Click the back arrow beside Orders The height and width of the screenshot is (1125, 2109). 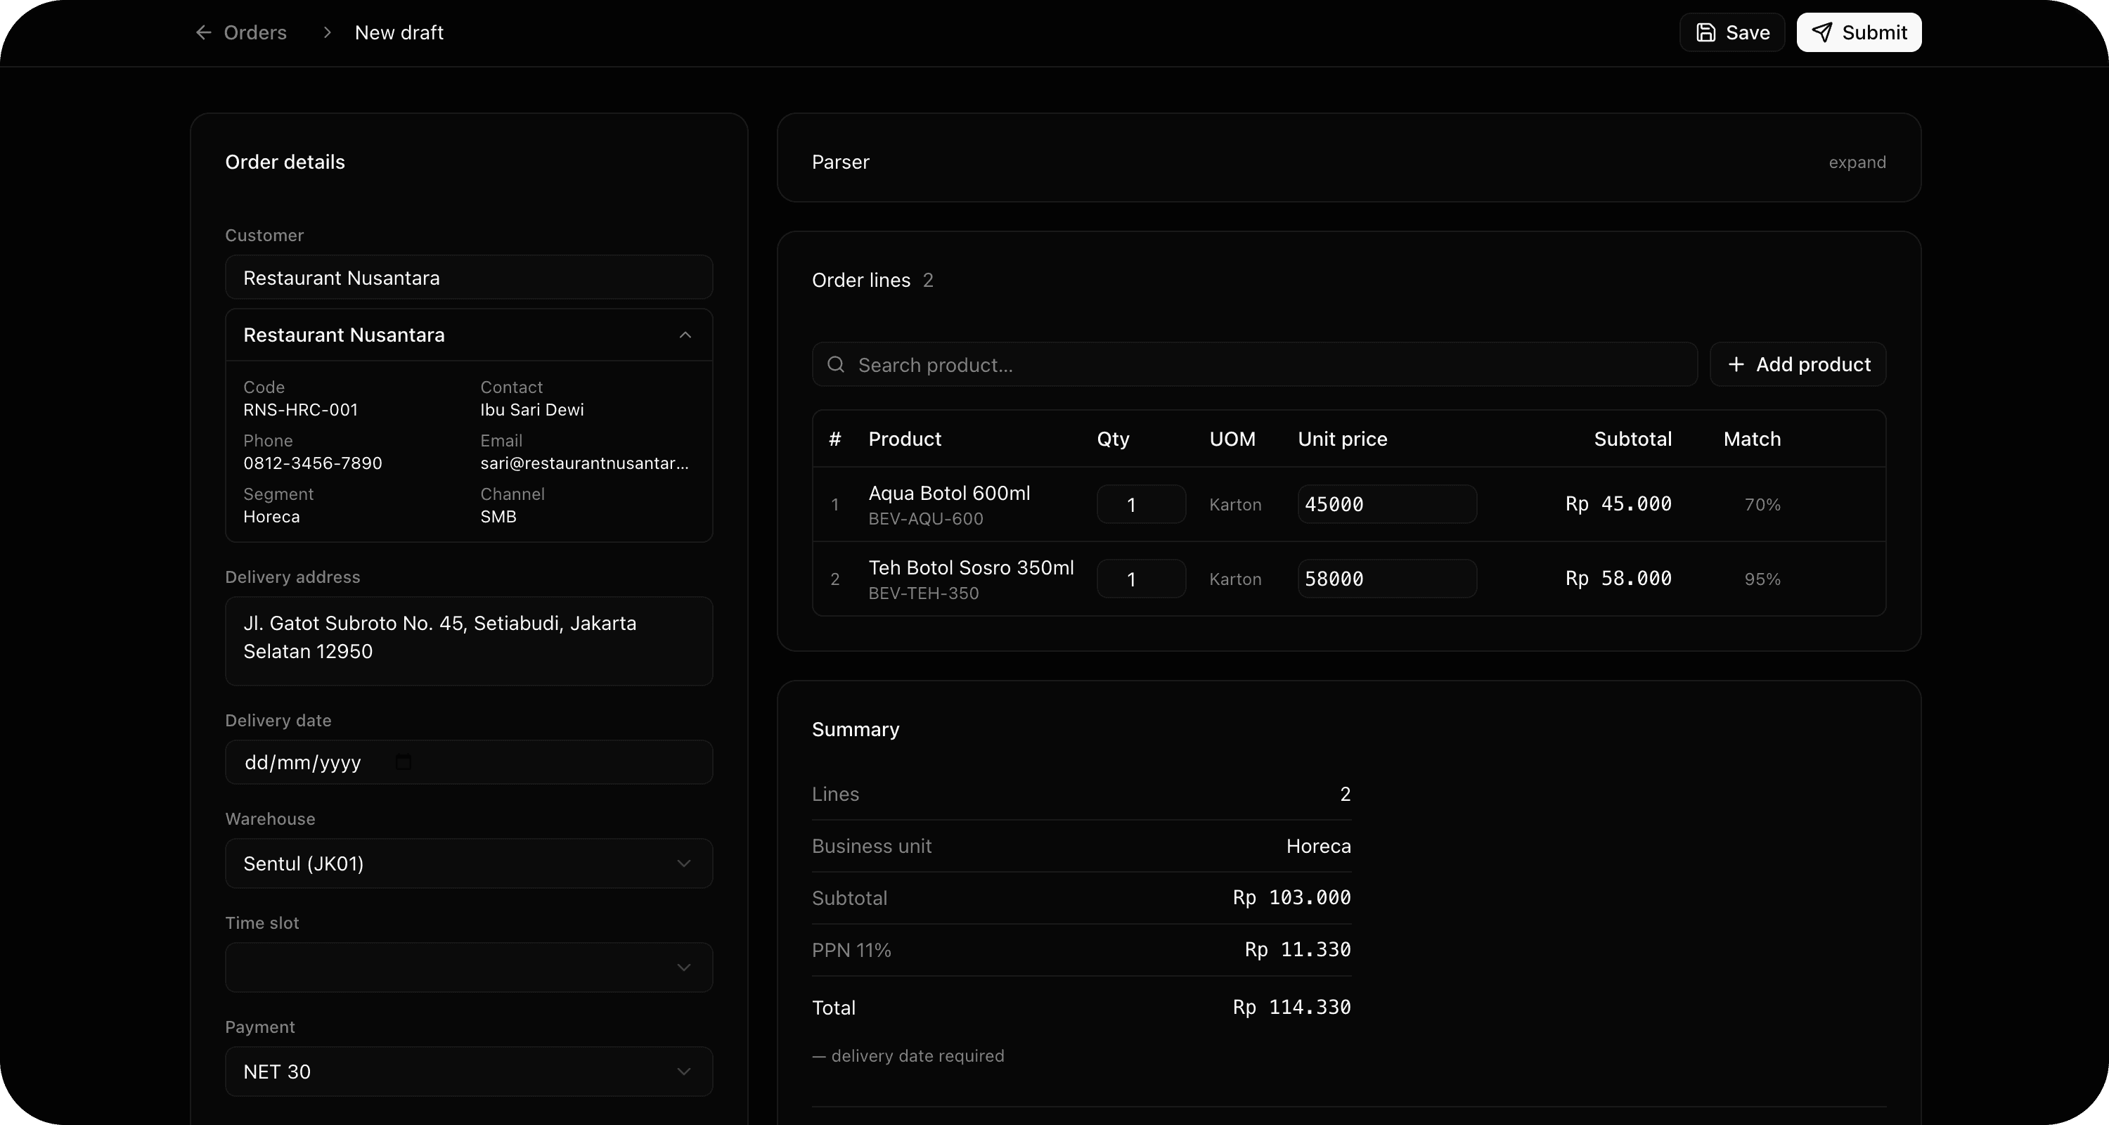[x=202, y=33]
